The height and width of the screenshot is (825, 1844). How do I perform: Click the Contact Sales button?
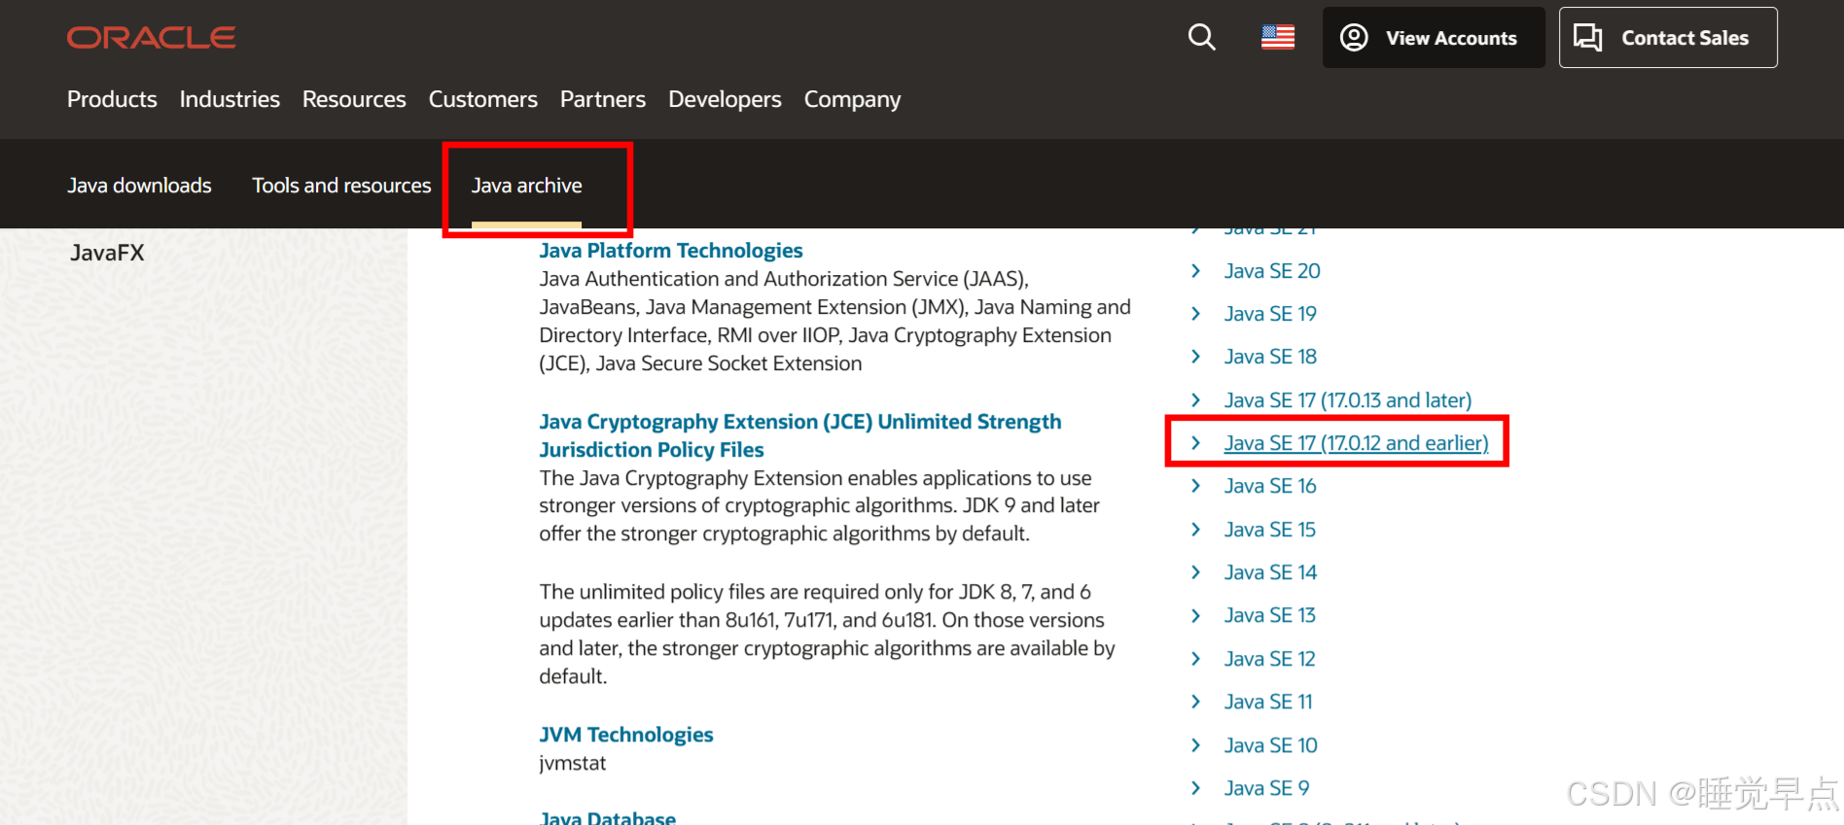(1668, 38)
